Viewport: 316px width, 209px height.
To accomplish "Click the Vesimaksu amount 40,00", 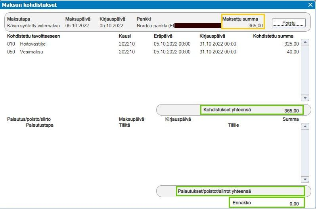I will tap(293, 52).
